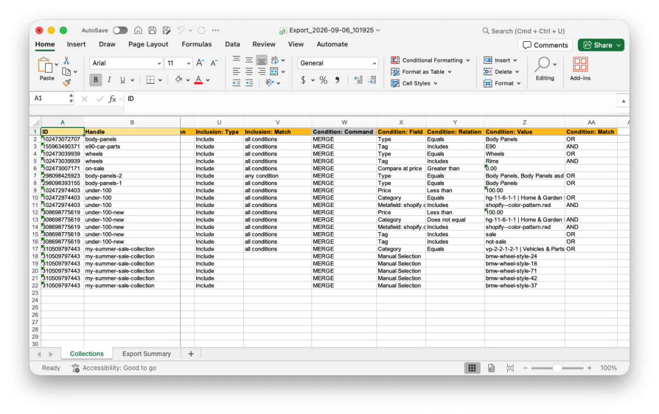Click the zoom slider in status bar

coord(557,368)
